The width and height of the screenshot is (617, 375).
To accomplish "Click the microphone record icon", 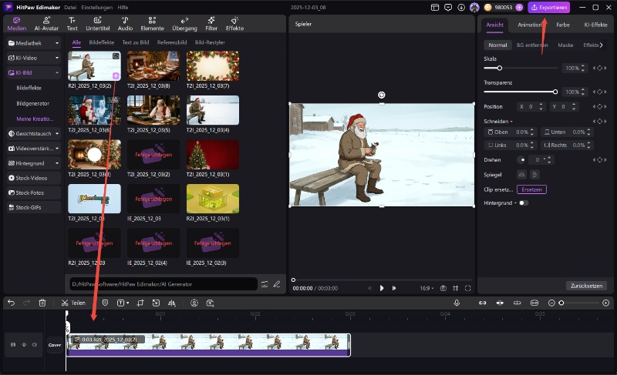I will pos(457,303).
